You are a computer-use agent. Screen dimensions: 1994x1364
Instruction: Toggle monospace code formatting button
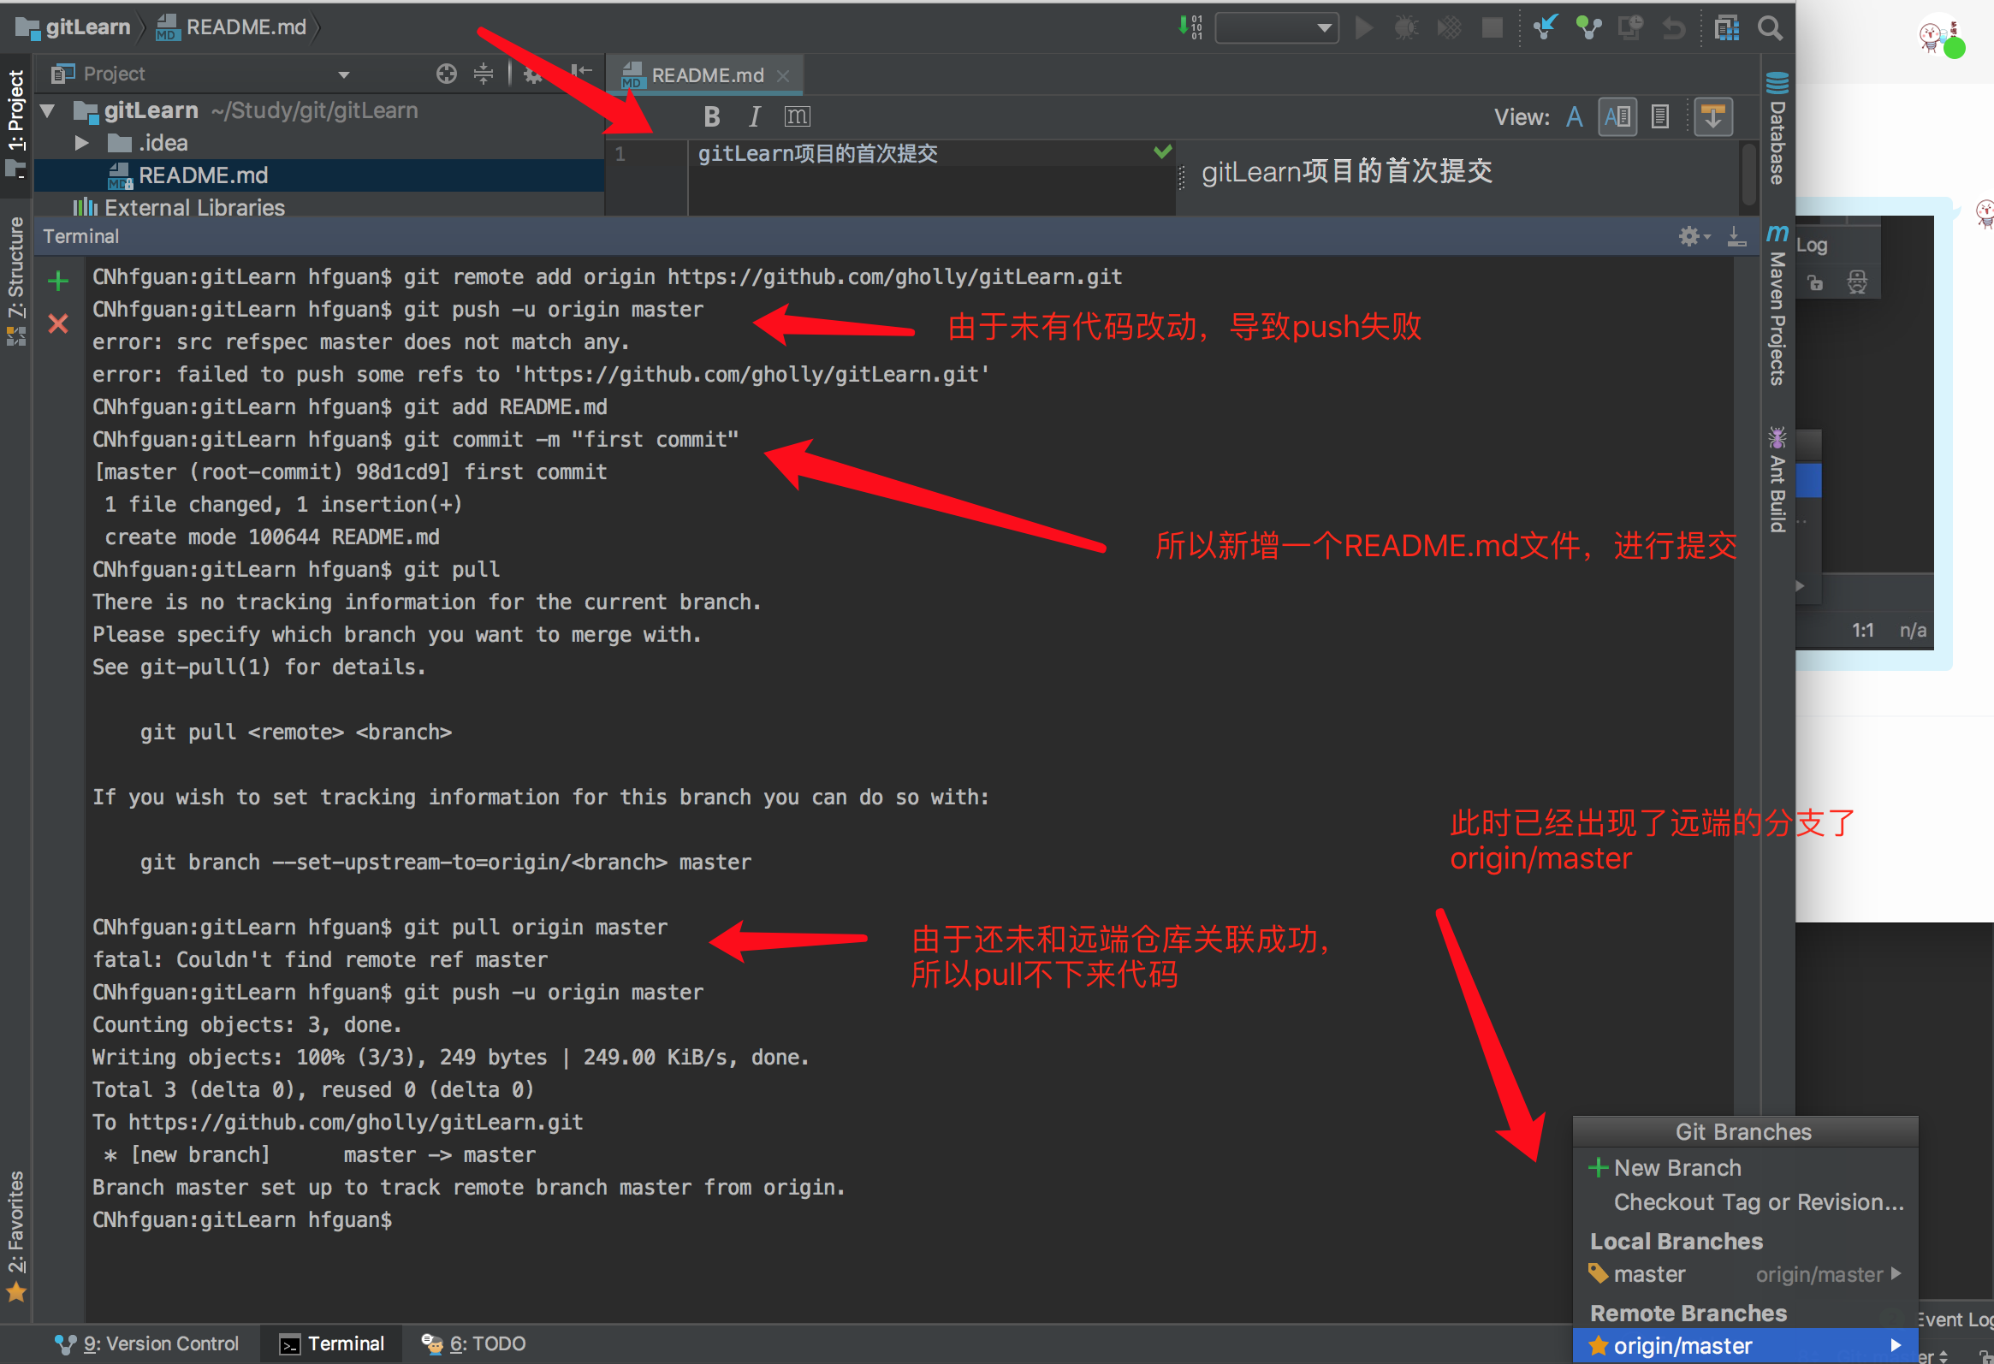coord(797,116)
